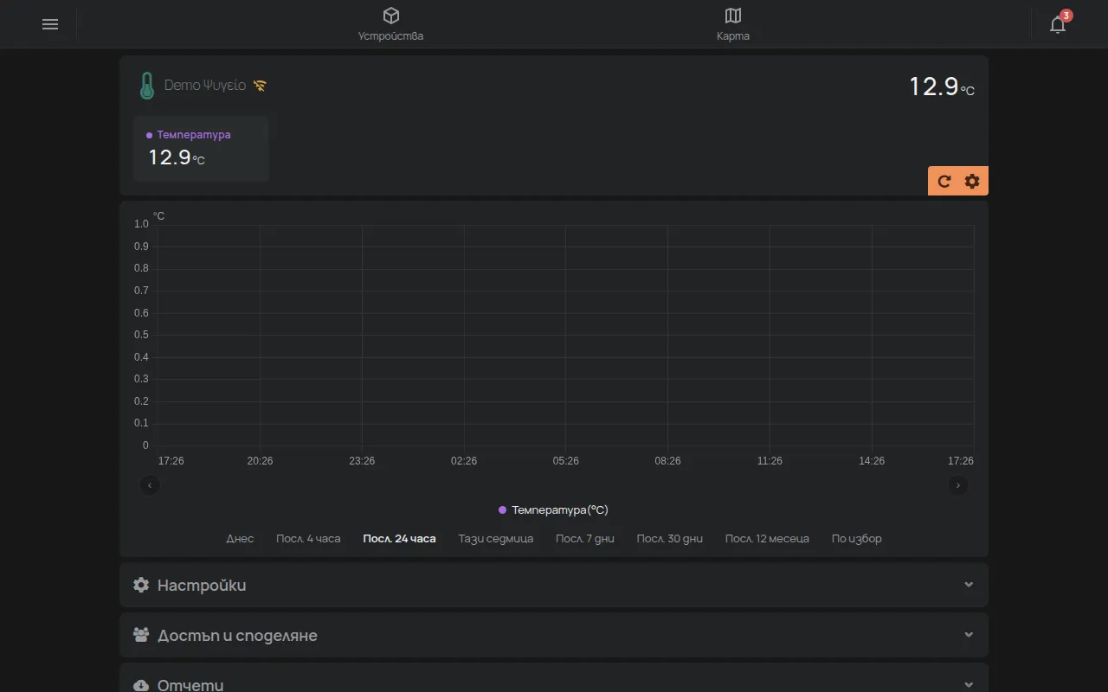Viewport: 1108px width, 692px height.
Task: Open device settings gear in orange bar
Action: [x=972, y=181]
